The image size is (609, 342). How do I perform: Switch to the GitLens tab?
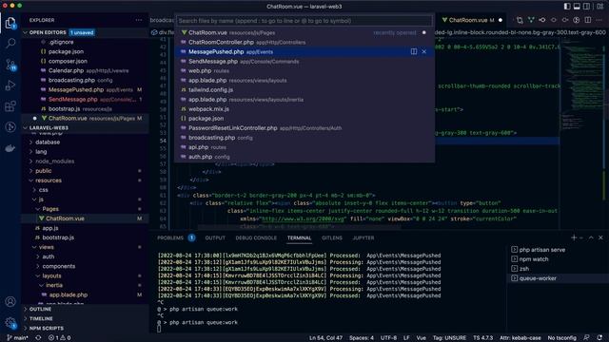click(x=332, y=237)
